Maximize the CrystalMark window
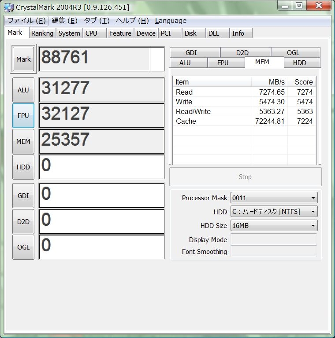The width and height of the screenshot is (335, 338). coord(299,6)
